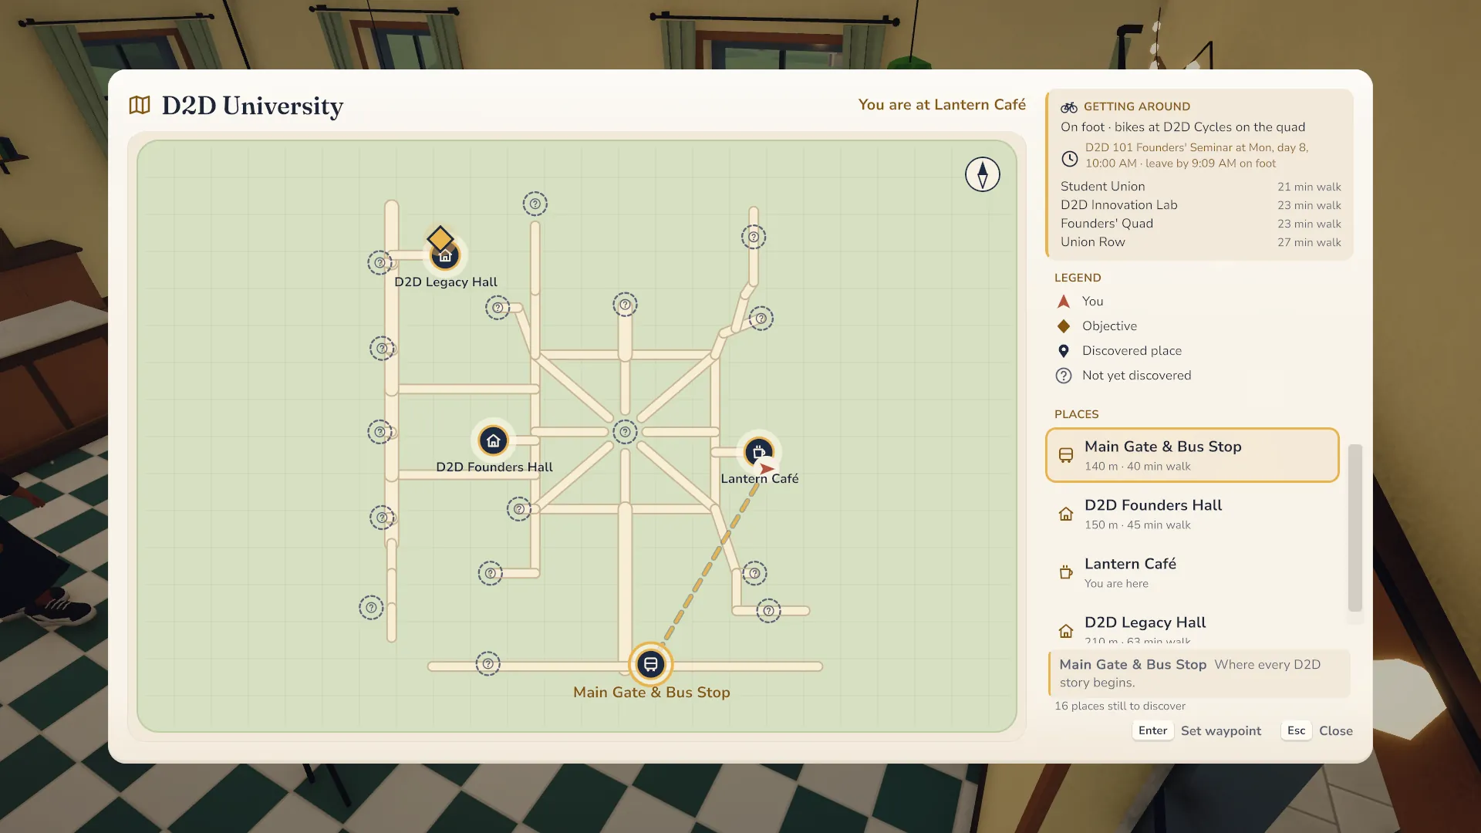Choose D2D Founders Hall from places list

click(x=1192, y=514)
